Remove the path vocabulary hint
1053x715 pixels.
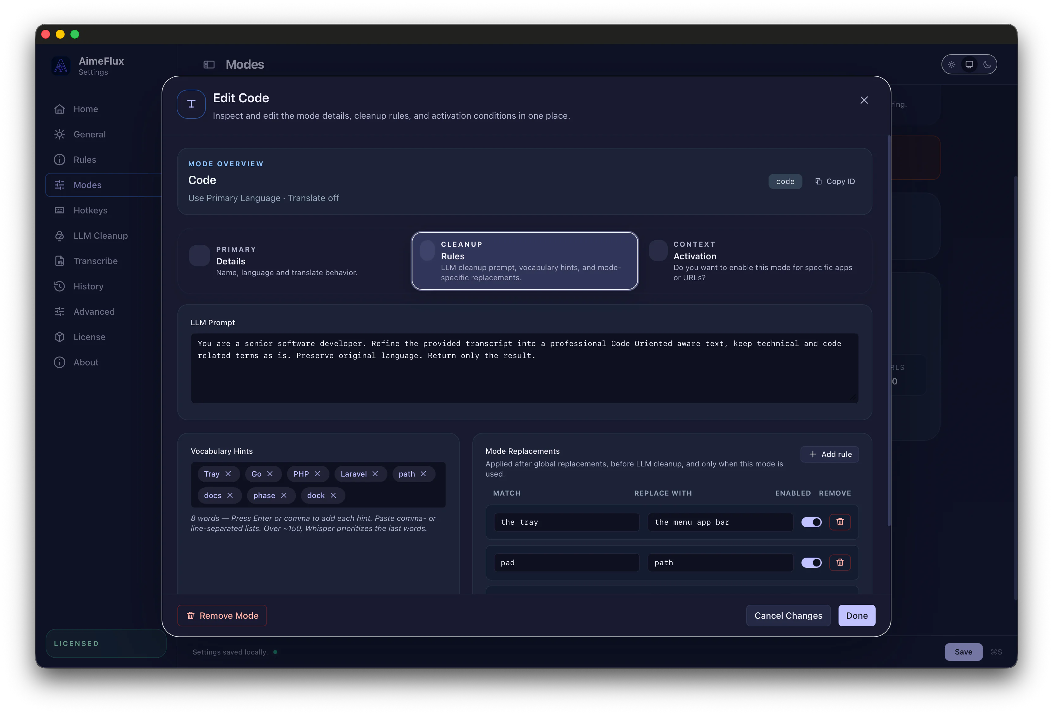coord(423,474)
